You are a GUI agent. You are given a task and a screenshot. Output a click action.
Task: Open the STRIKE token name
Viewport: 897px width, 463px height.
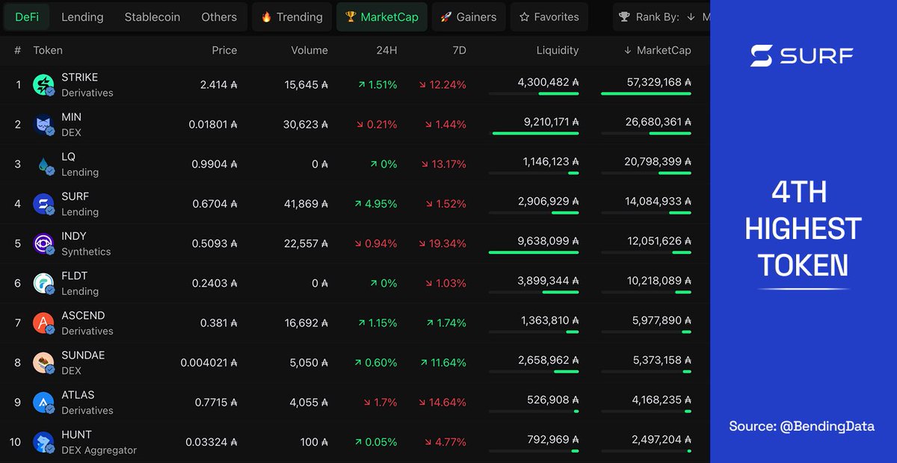tap(79, 77)
